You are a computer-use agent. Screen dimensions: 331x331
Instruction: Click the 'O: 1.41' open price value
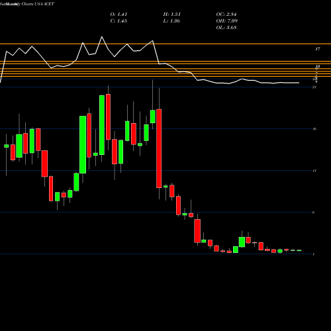[118, 15]
